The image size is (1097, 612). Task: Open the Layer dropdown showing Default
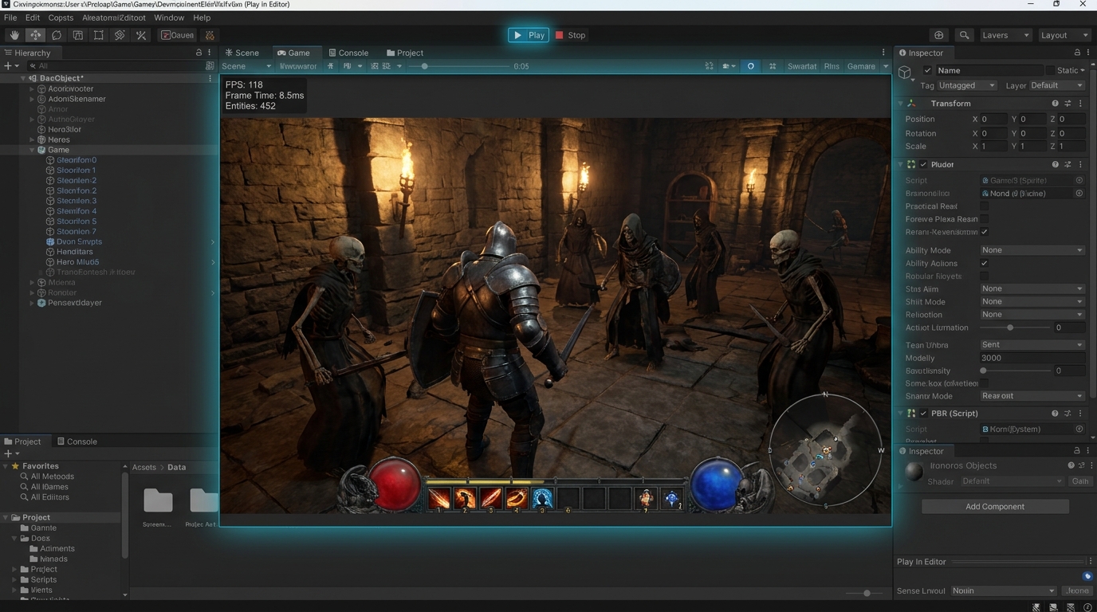pyautogui.click(x=1056, y=85)
